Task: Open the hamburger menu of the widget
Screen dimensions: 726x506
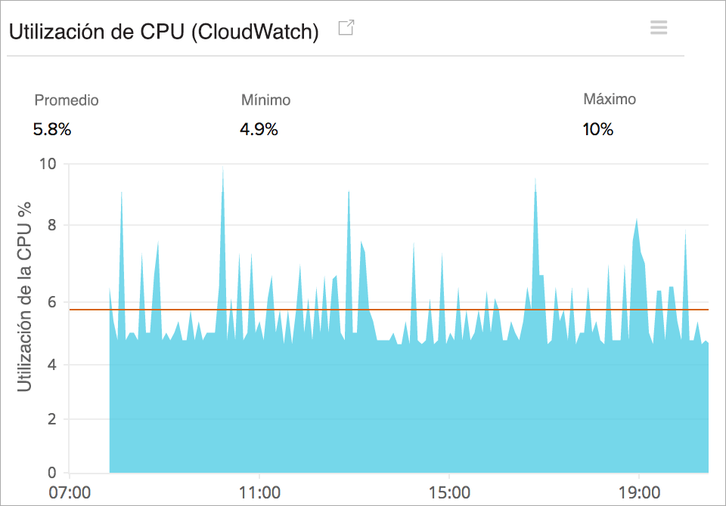Action: click(659, 27)
